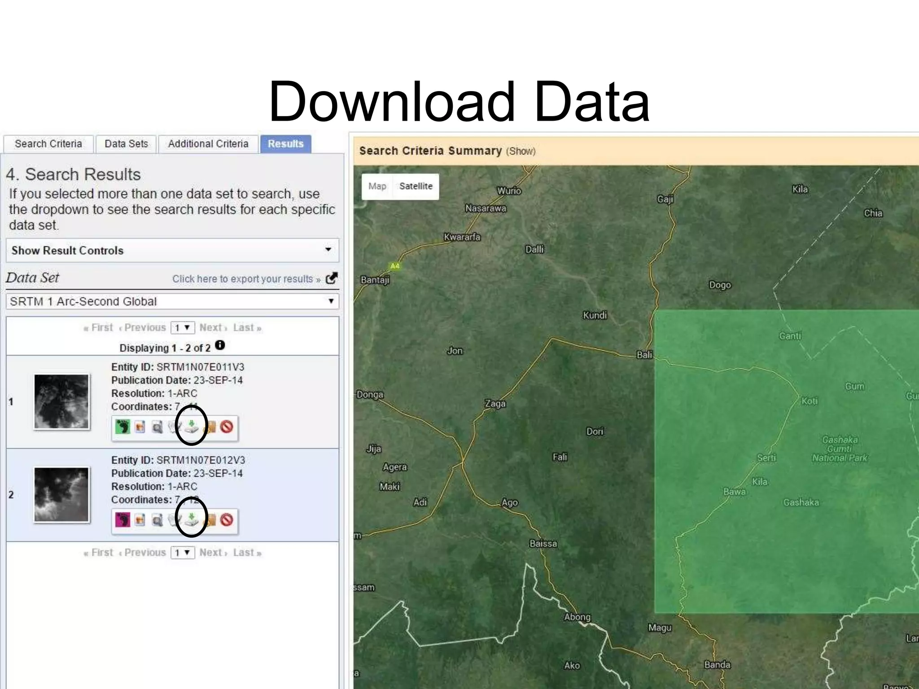
Task: Switch map to Map view
Action: [x=377, y=186]
